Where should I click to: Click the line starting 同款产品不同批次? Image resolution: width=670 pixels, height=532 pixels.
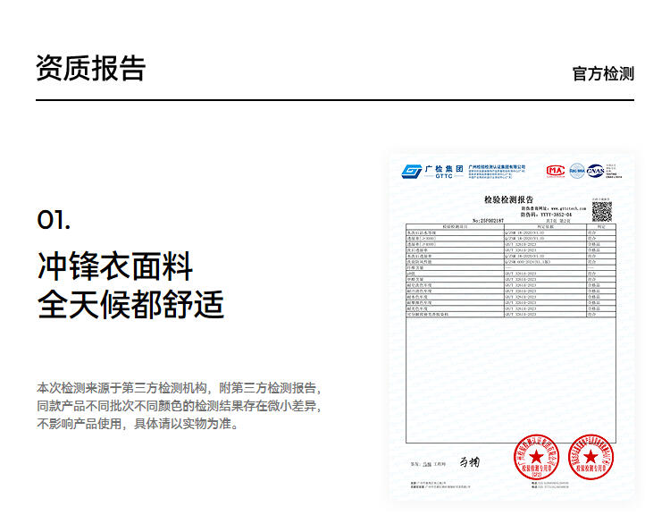pyautogui.click(x=179, y=406)
